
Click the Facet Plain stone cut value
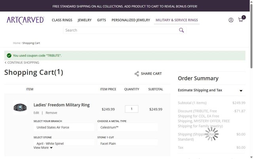pos(127,142)
